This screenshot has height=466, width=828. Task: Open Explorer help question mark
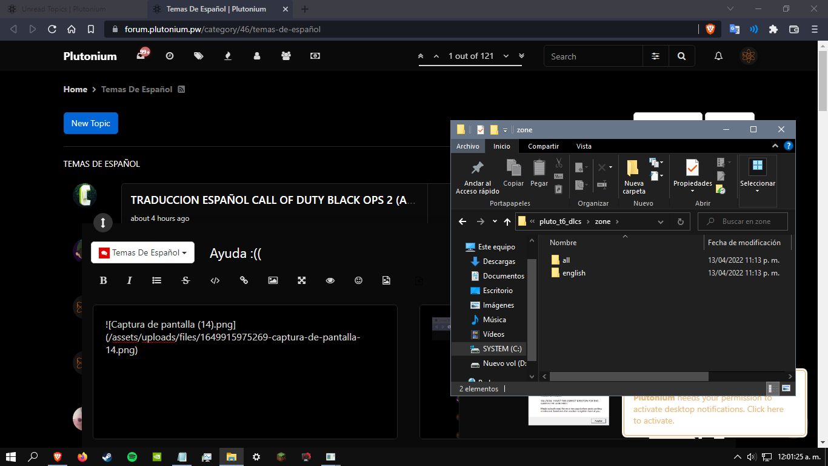tap(788, 146)
